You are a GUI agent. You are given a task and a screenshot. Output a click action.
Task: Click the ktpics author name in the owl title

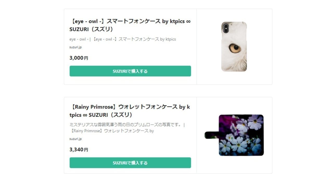coord(175,21)
